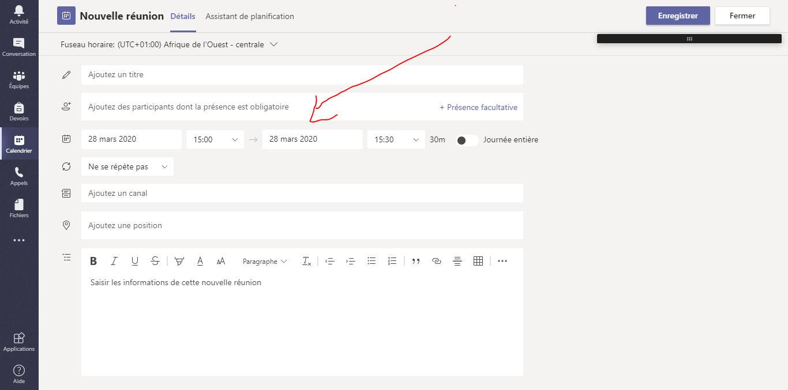
Task: Select Calendrier in the sidebar
Action: [x=19, y=144]
